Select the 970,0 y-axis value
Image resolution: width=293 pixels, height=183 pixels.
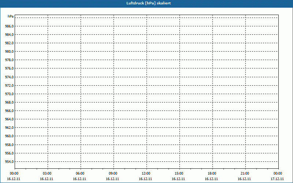tap(10, 94)
